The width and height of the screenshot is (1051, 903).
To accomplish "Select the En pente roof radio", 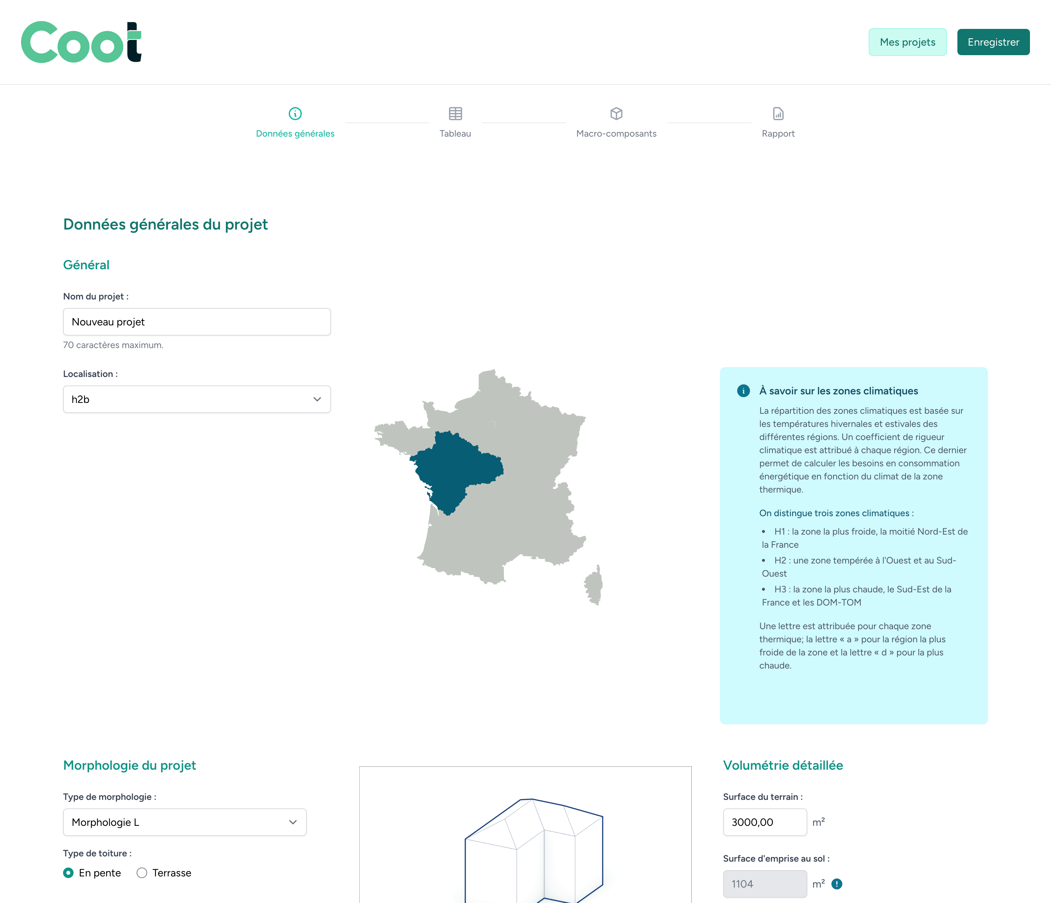I will (68, 872).
